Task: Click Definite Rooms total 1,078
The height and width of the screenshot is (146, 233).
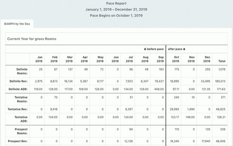Action: [222, 69]
